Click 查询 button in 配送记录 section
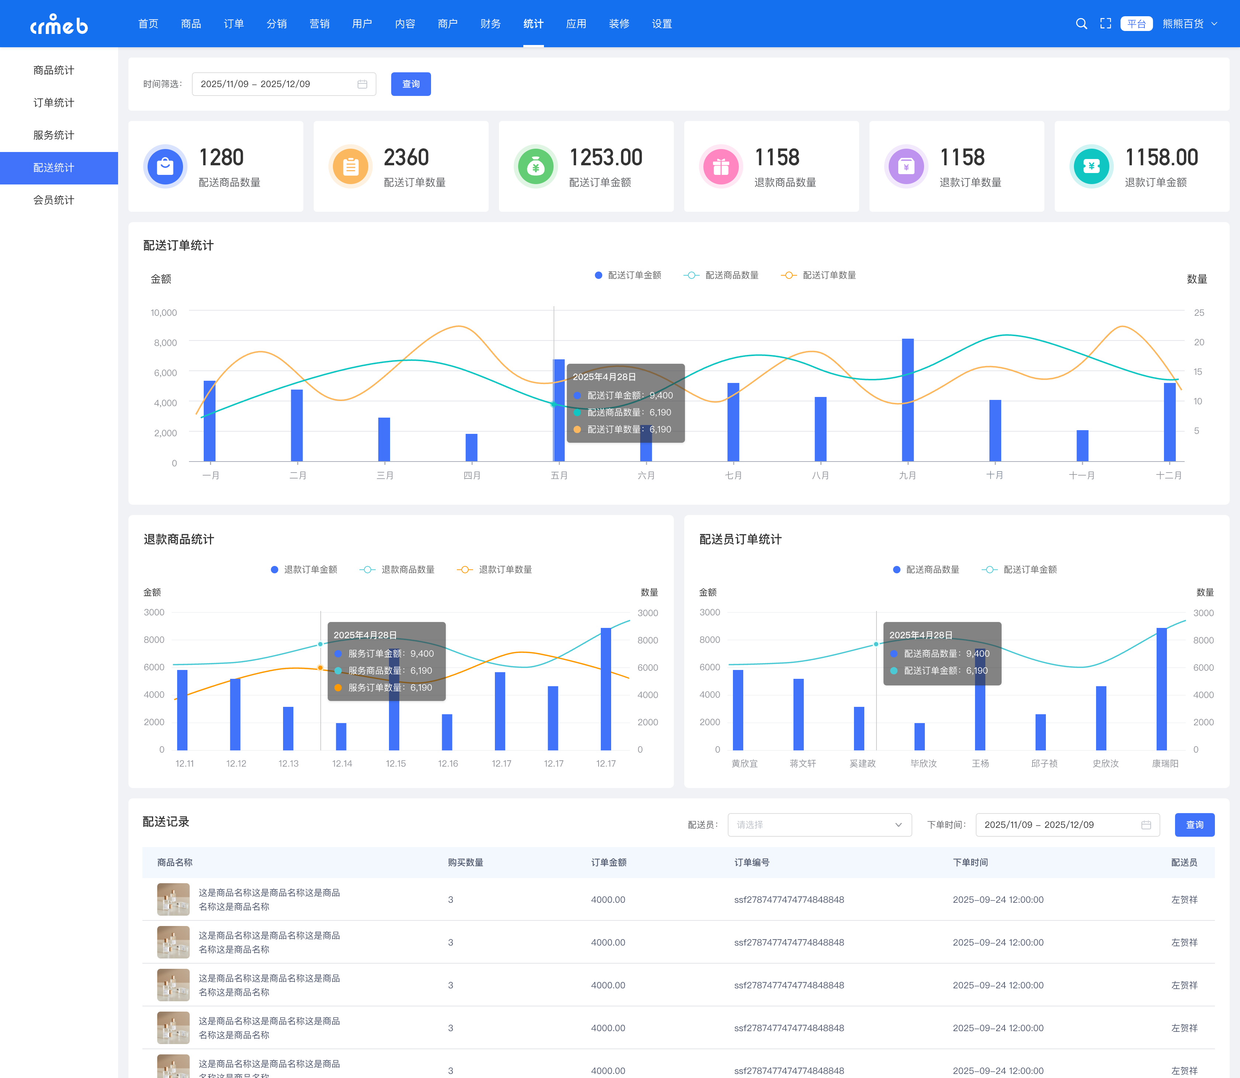This screenshot has height=1078, width=1240. click(x=1194, y=825)
